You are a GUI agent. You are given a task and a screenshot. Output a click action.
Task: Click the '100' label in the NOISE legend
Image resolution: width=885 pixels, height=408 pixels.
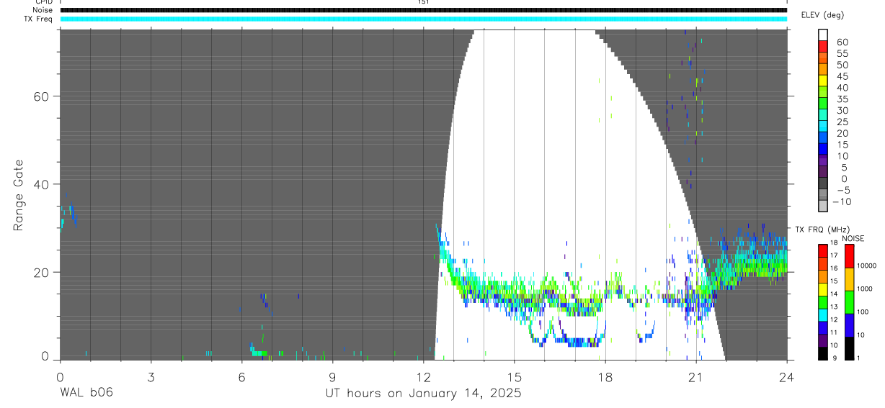863,312
